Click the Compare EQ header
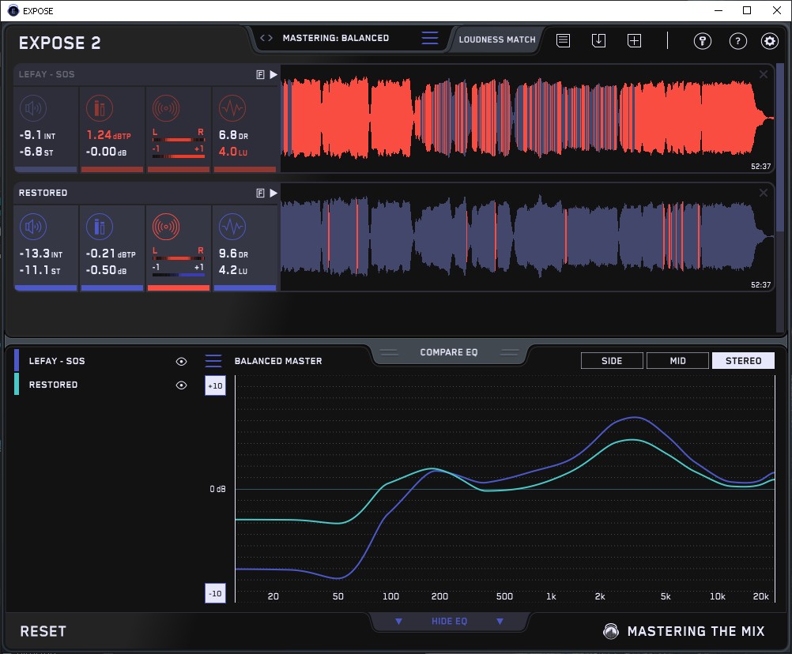The image size is (792, 654). 448,352
